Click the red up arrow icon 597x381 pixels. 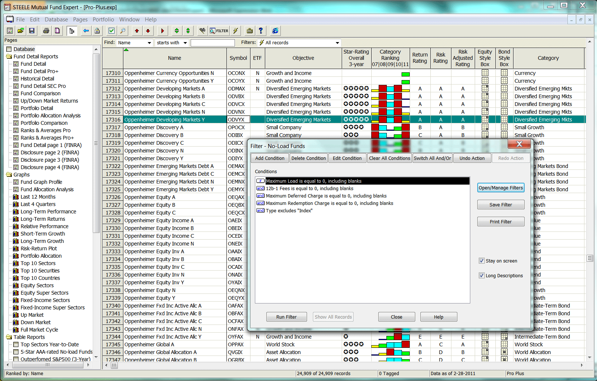coord(137,31)
